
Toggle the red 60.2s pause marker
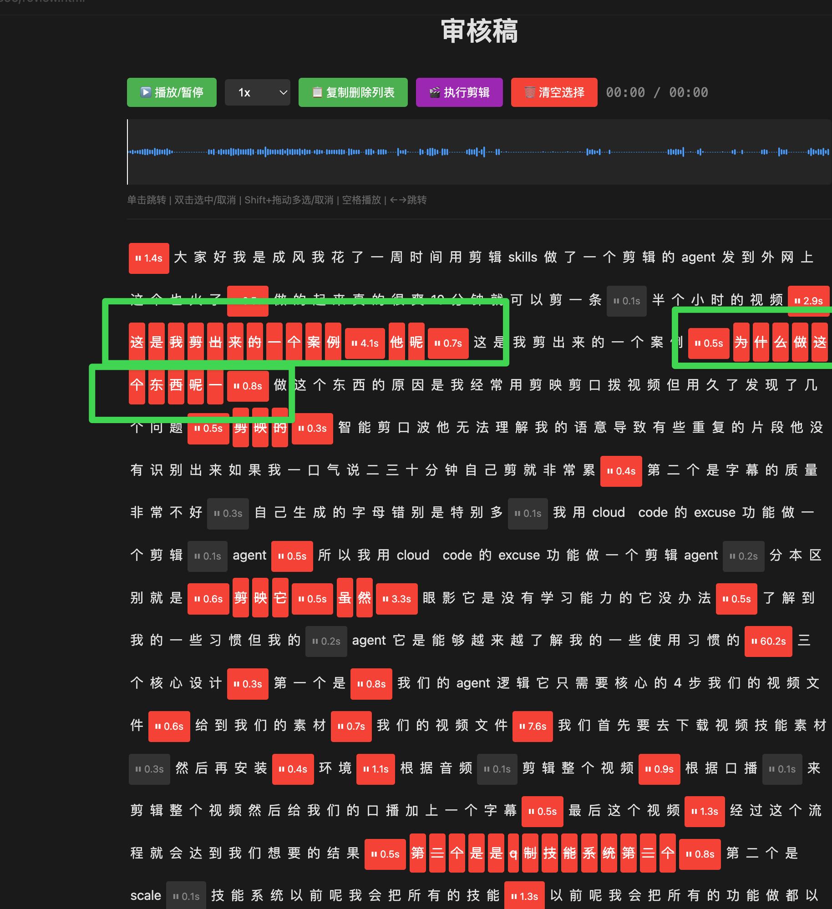click(x=768, y=641)
